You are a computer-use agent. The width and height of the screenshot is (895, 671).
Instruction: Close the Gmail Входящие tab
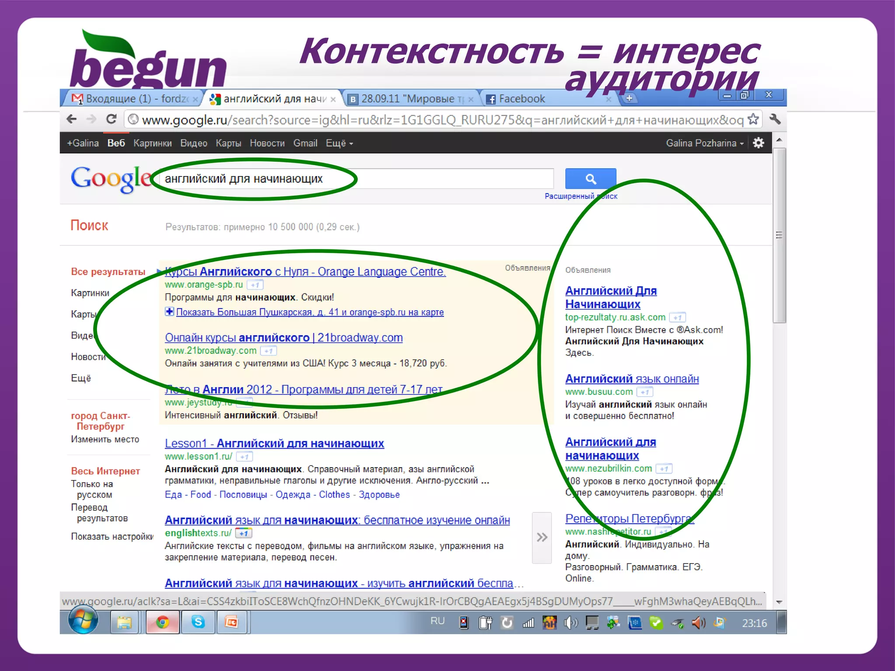point(196,100)
